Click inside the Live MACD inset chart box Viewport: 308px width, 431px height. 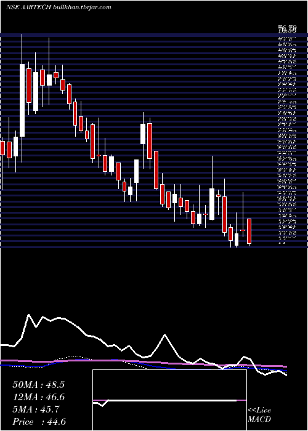pyautogui.click(x=169, y=400)
